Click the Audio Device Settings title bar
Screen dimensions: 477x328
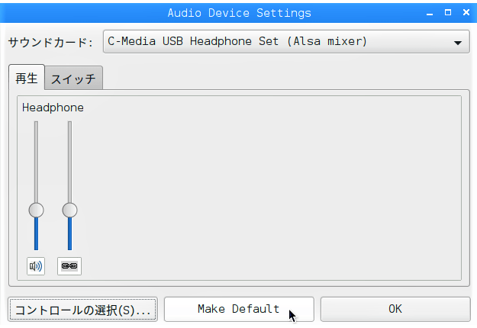click(239, 13)
